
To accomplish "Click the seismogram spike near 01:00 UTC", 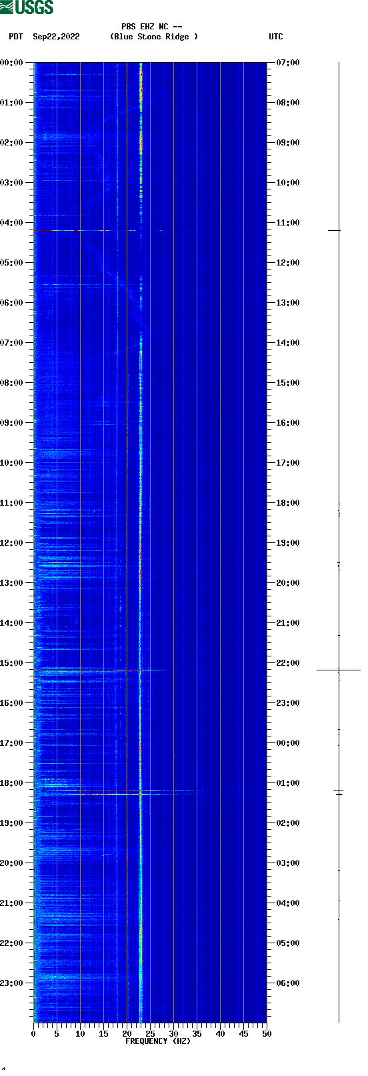I will tap(339, 792).
